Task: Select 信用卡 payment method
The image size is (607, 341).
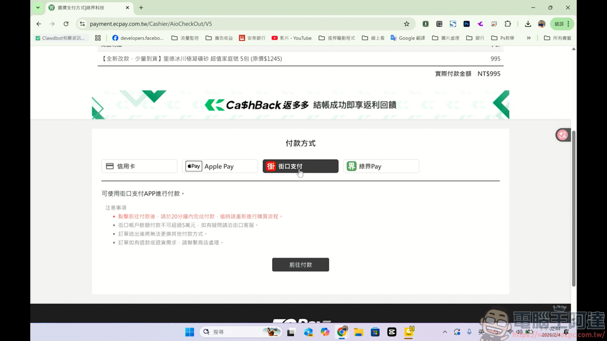Action: point(139,166)
